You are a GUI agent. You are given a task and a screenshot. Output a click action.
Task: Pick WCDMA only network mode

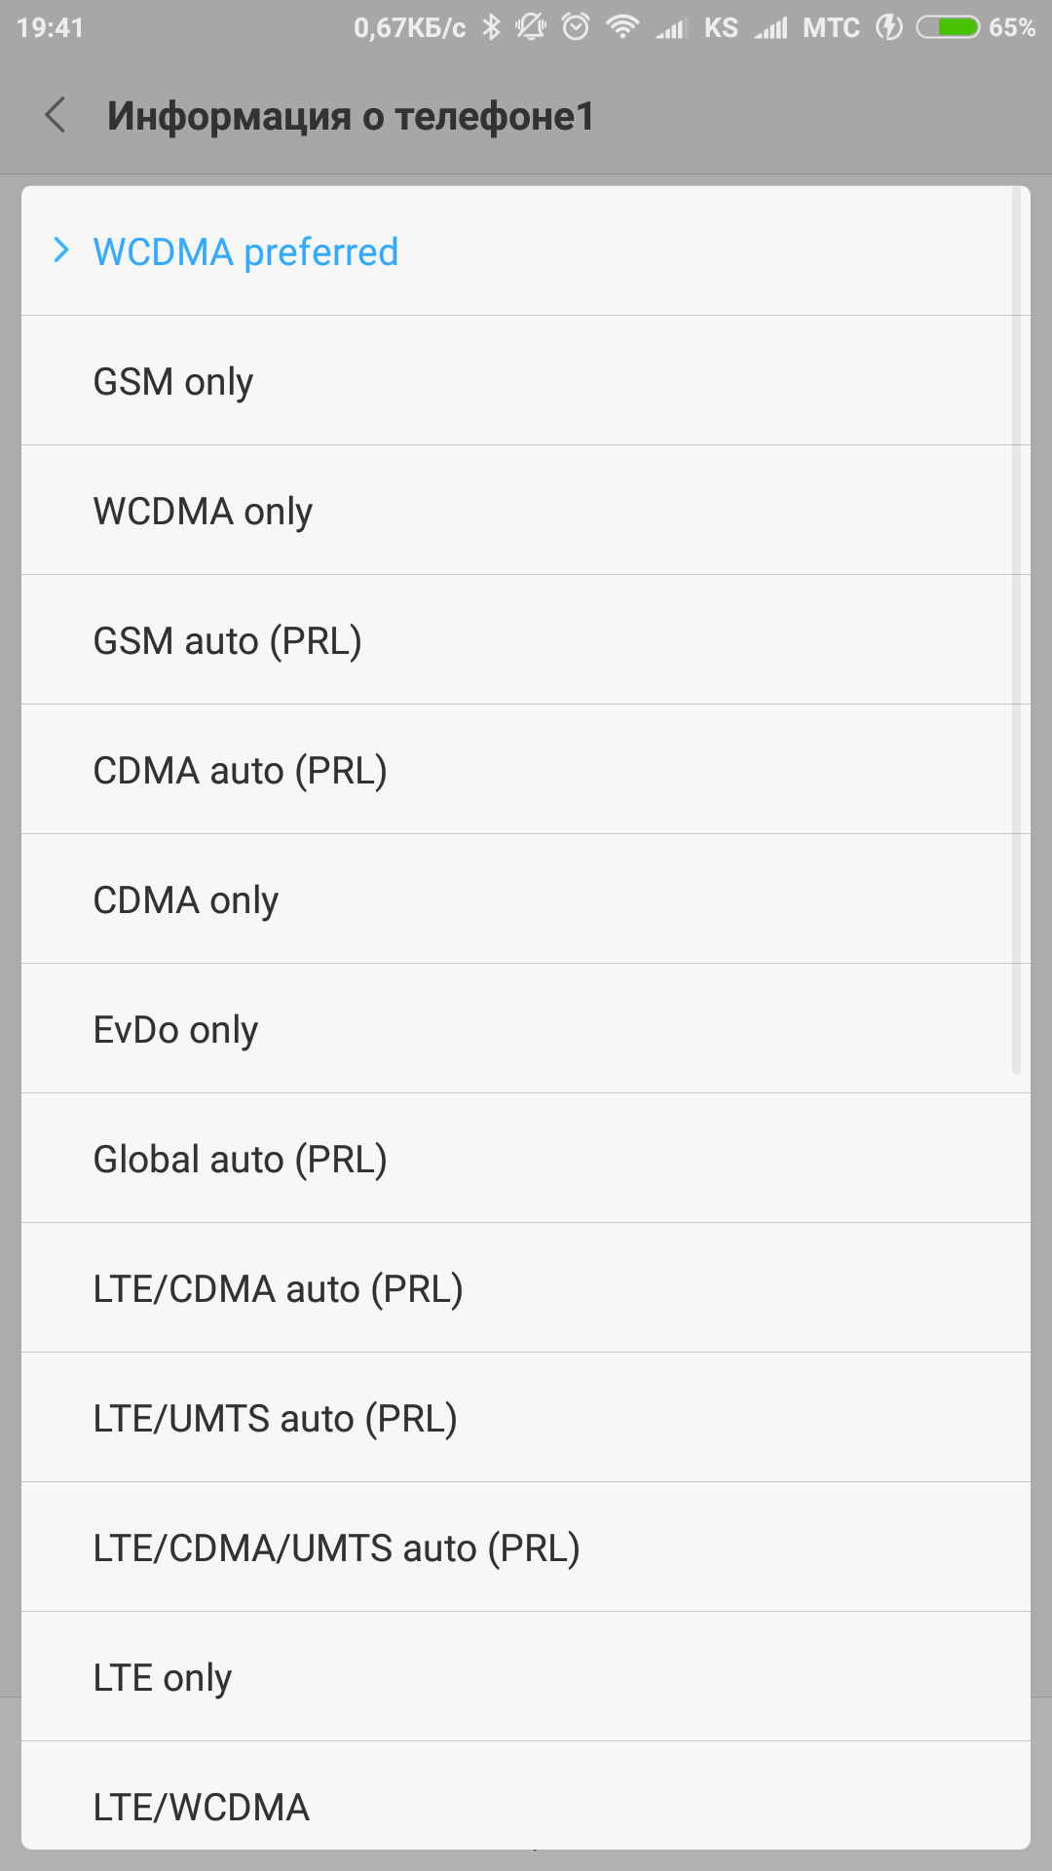(x=203, y=511)
